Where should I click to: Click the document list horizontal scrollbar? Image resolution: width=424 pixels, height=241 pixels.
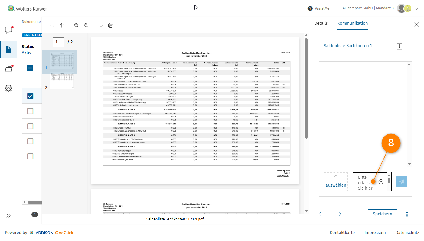35,202
